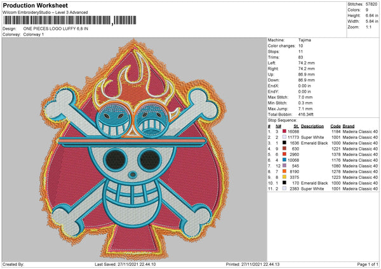This screenshot has width=381, height=269.
Task: Click the Trims value '83'
Action: (x=300, y=57)
